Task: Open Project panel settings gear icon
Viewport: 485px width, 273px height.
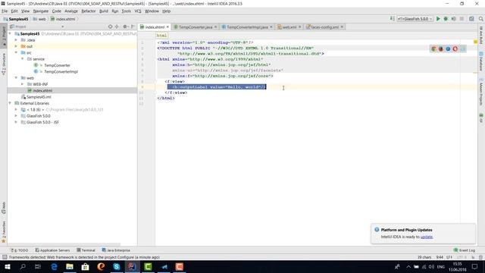Action: [x=125, y=27]
